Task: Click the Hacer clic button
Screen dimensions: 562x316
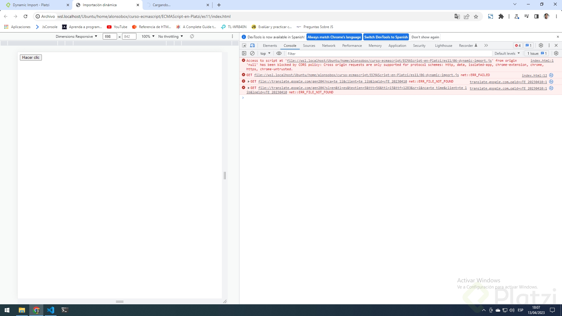Action: click(31, 57)
